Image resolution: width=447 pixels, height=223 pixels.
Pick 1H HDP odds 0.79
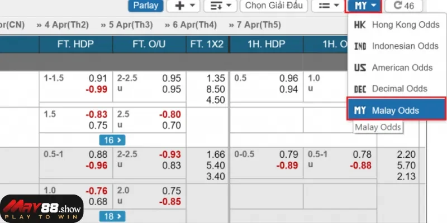pyautogui.click(x=288, y=154)
